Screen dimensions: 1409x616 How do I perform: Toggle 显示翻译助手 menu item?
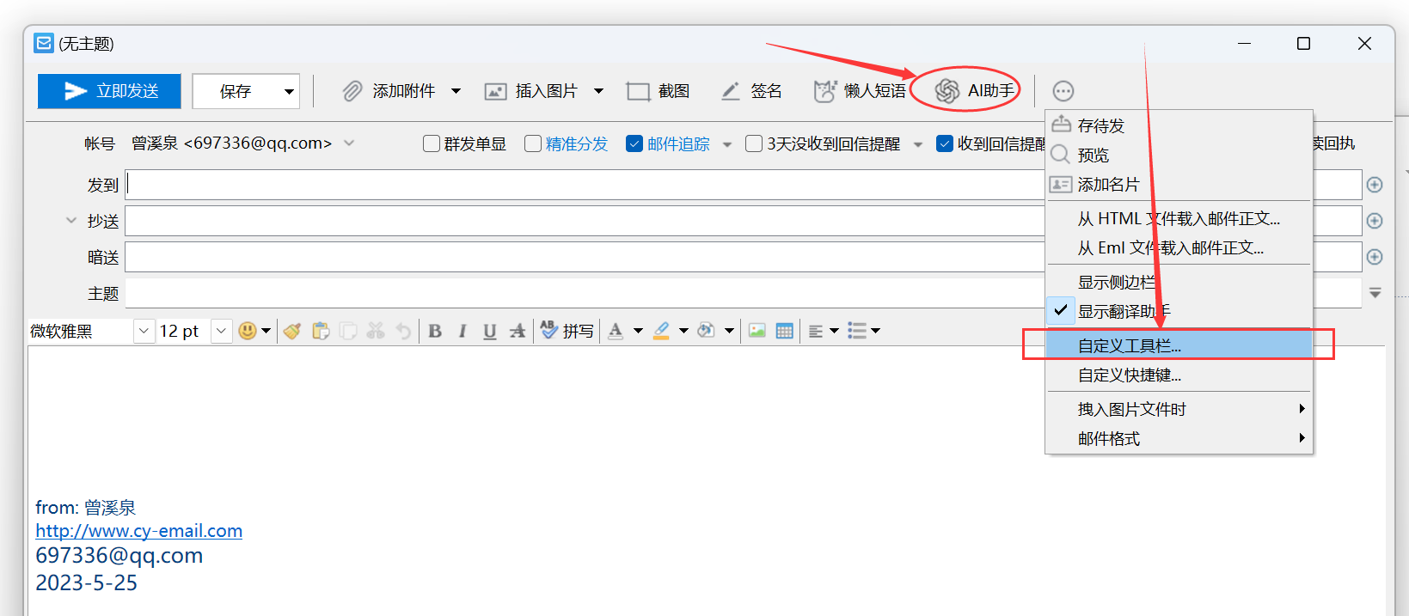(1179, 311)
